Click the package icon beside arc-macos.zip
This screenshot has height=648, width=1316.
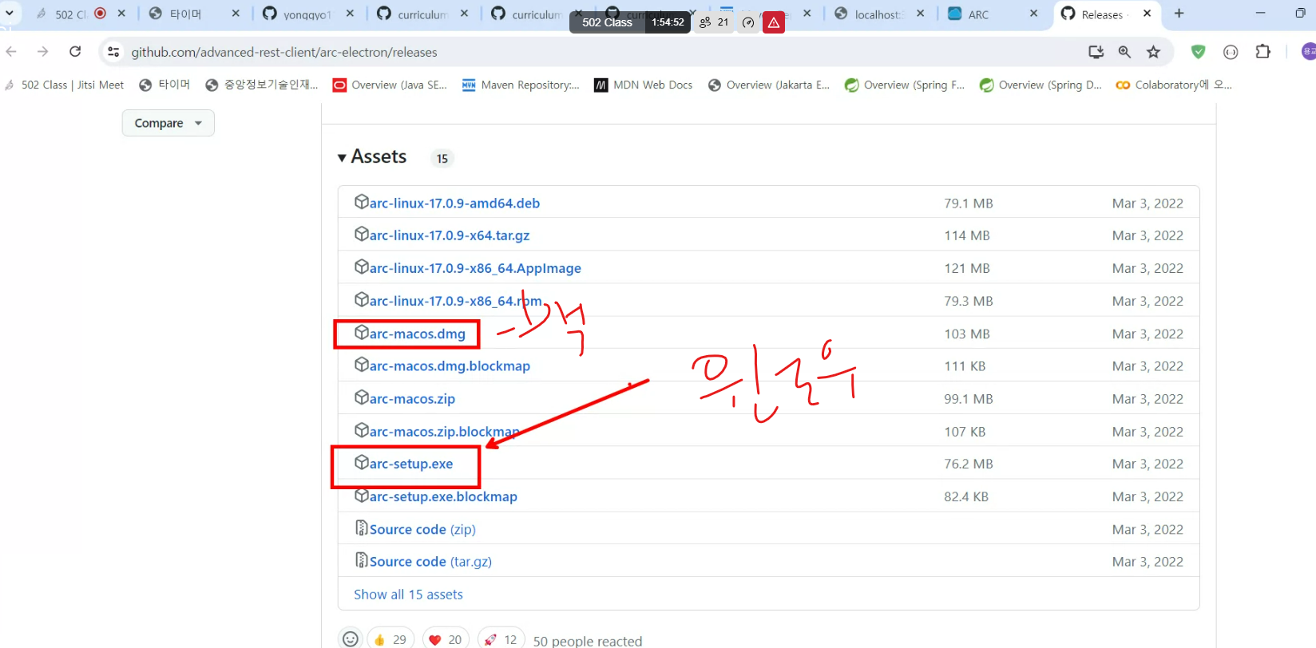click(361, 397)
